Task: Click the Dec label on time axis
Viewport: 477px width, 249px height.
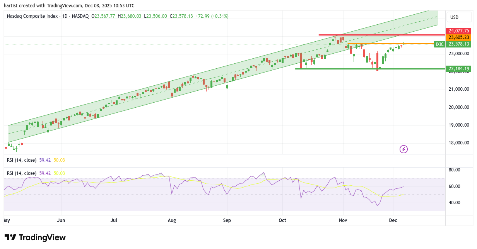Action: point(393,220)
